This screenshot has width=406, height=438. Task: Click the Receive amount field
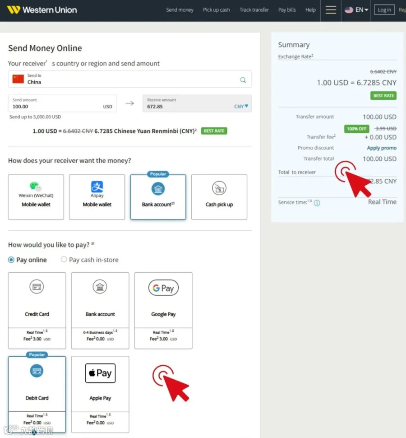pos(197,103)
